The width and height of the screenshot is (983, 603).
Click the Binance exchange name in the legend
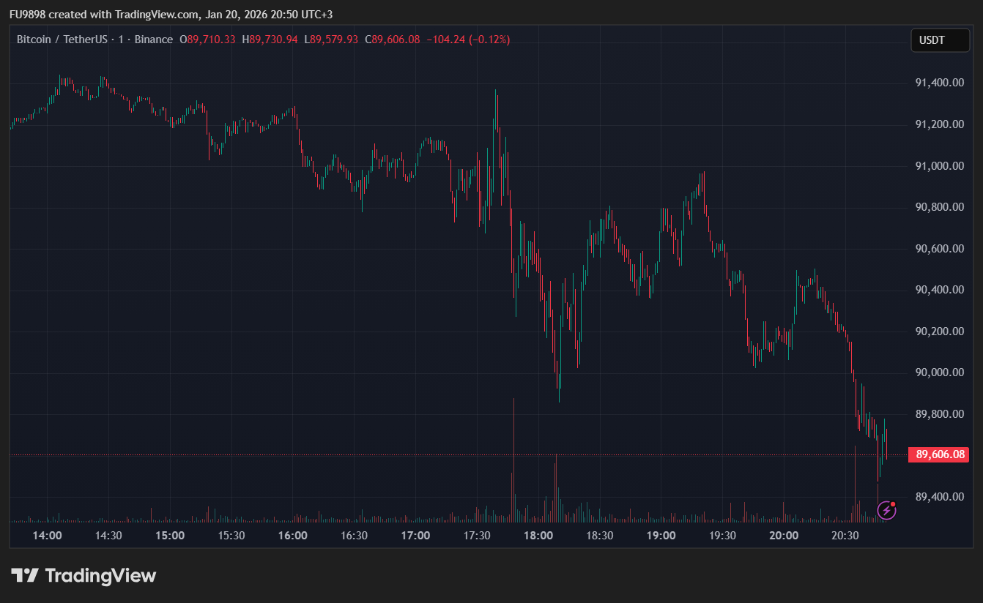[x=152, y=39]
